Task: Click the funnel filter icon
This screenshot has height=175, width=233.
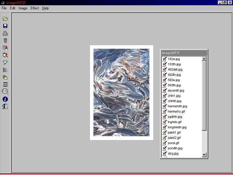Action: coord(5,62)
